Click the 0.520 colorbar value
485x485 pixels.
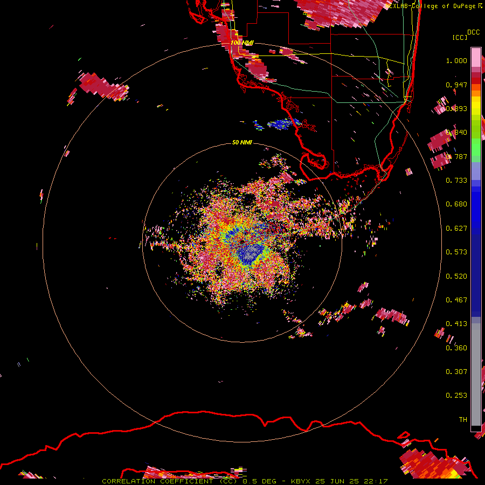[x=456, y=276]
